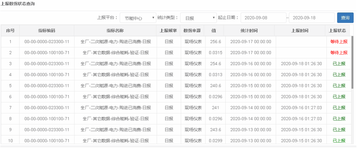Click row 8 report time 2020-09-16 01:27:03
This screenshot has width=358, height=148.
pos(301,119)
